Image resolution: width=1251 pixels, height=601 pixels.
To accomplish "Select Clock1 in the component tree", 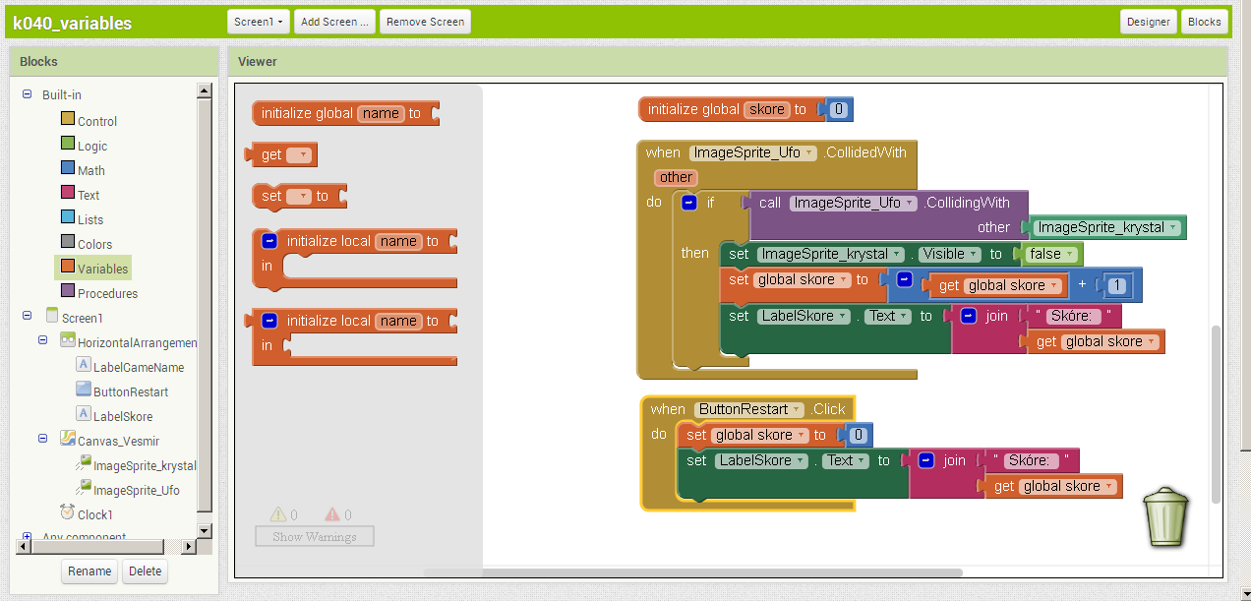I will (95, 514).
